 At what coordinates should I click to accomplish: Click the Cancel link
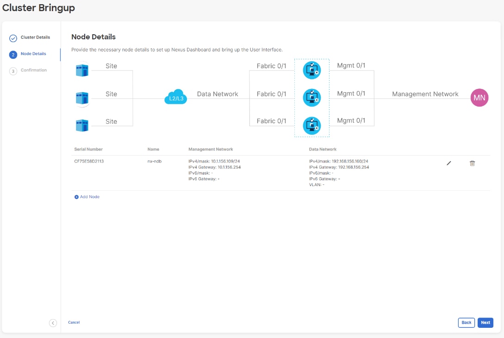74,322
